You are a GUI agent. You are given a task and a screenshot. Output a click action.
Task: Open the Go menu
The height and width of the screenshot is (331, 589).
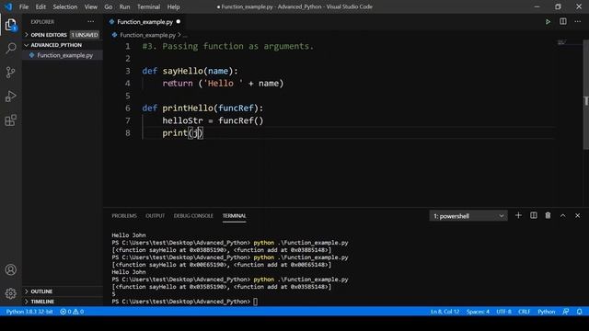click(109, 6)
